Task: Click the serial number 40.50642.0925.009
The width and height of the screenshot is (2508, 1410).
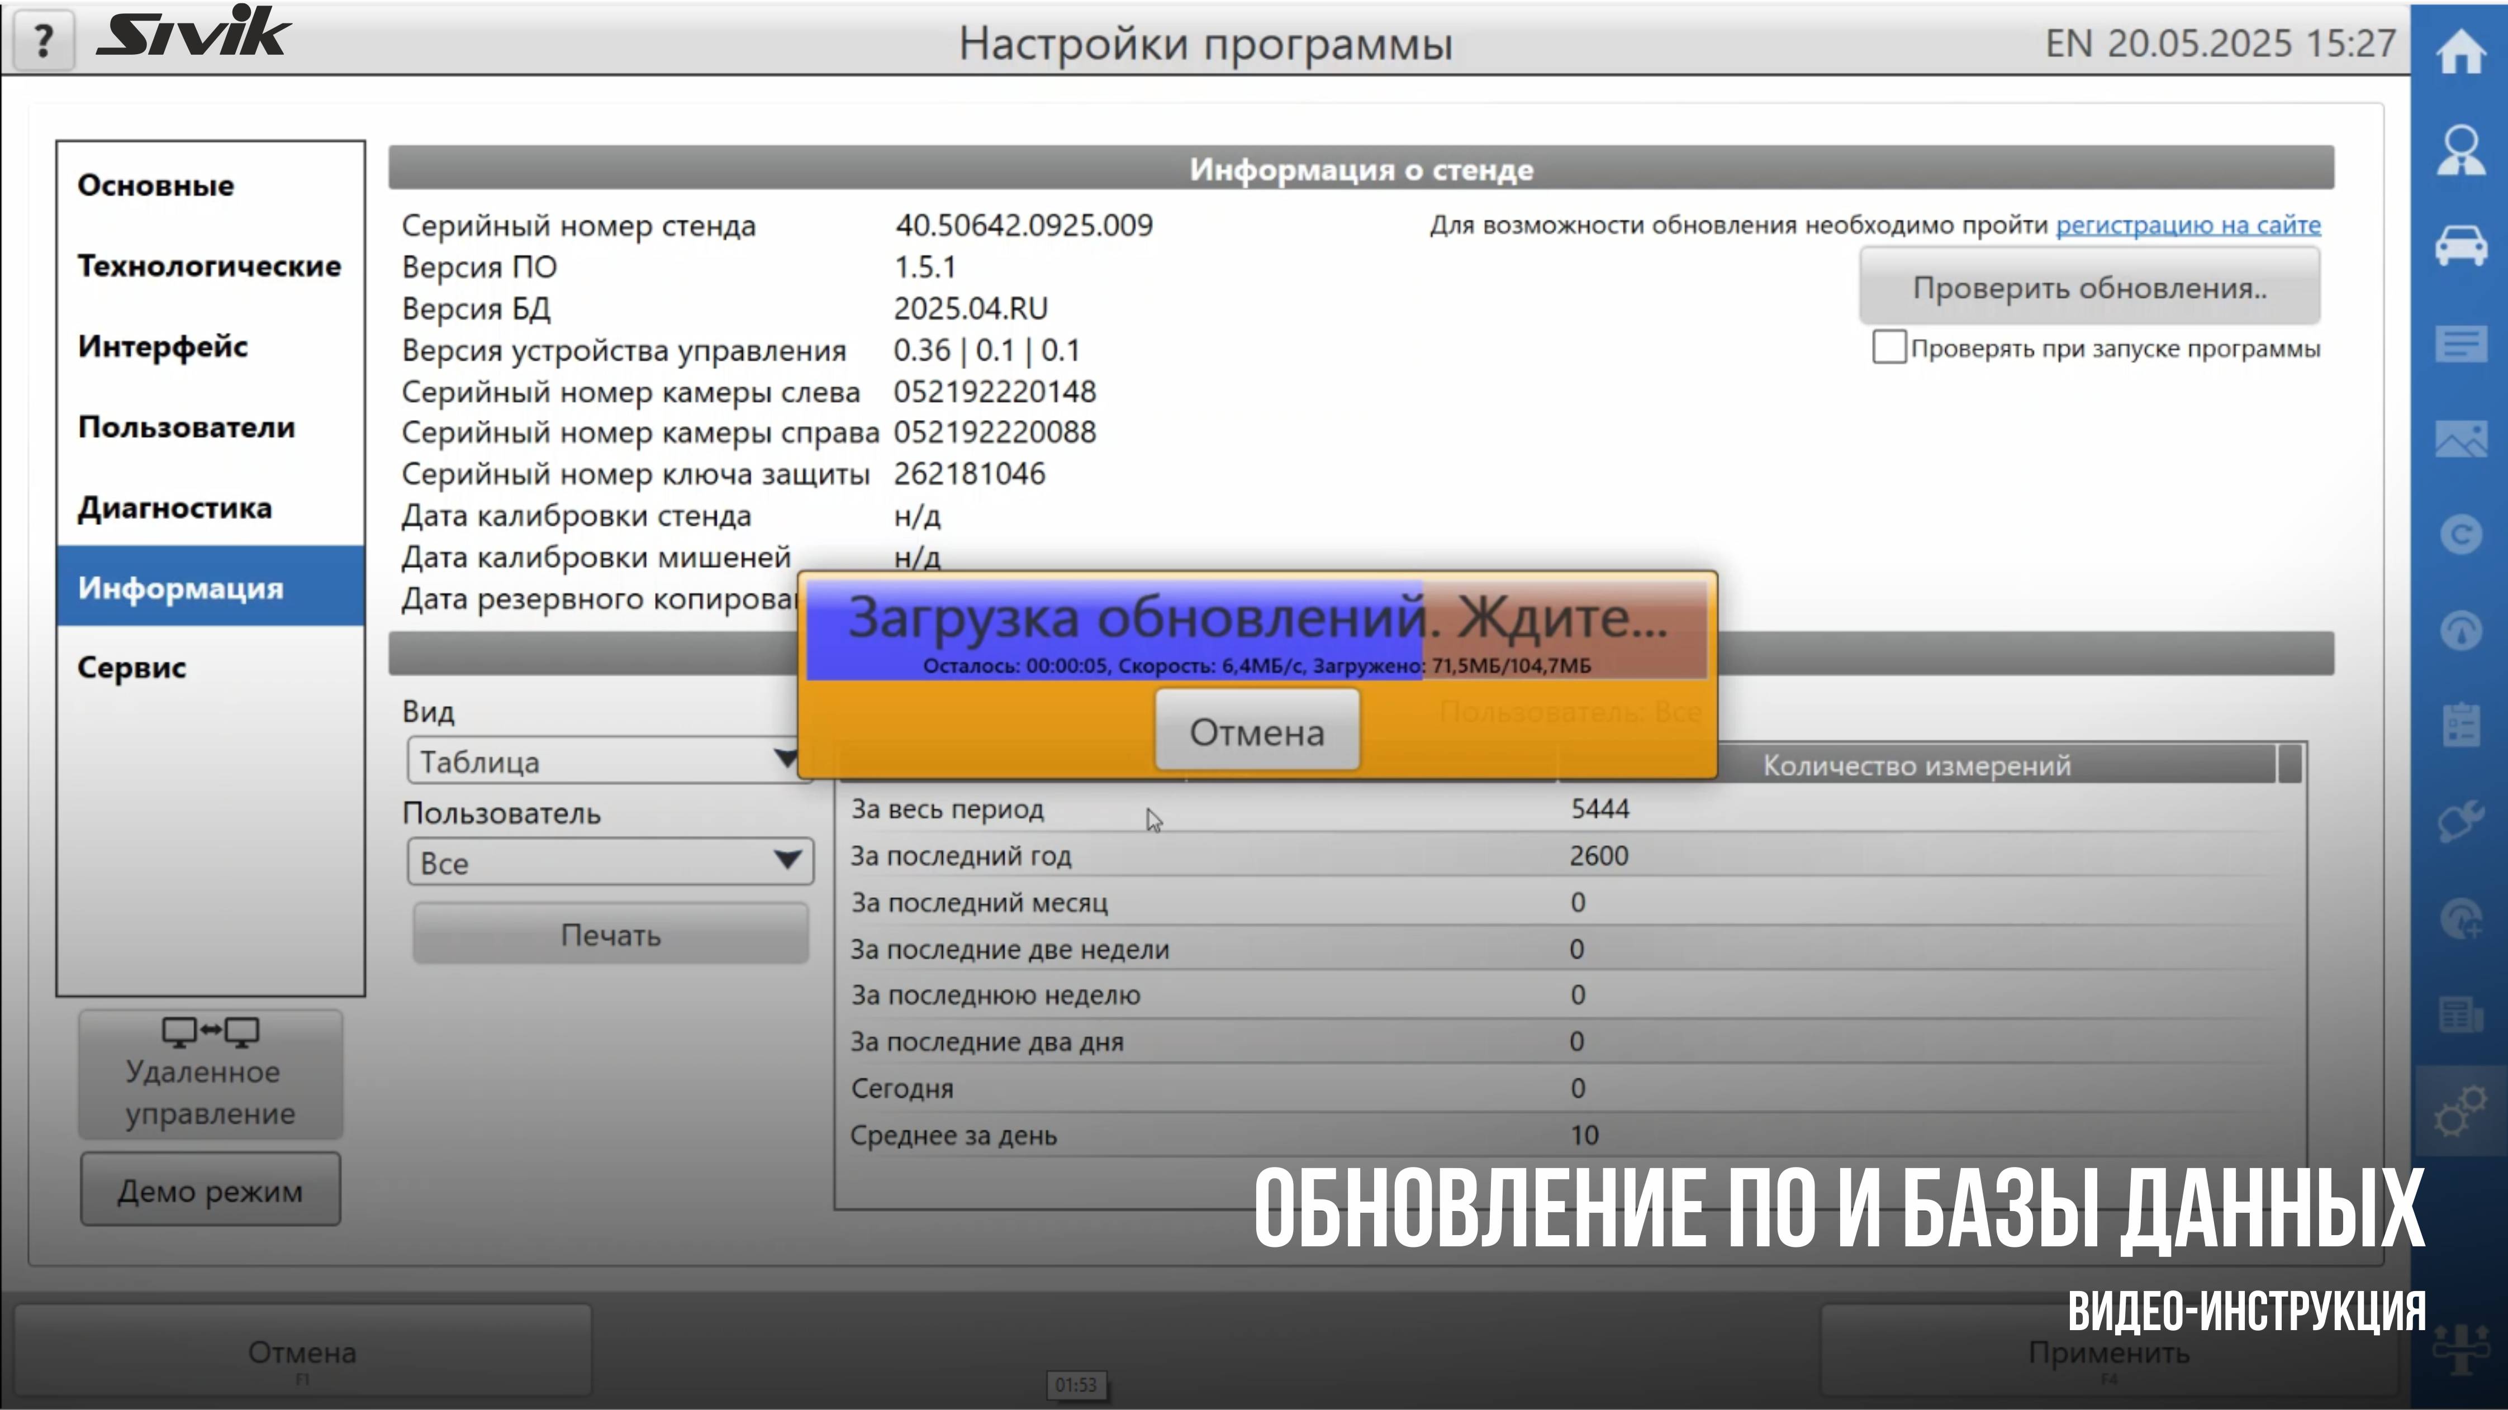Action: point(1023,225)
